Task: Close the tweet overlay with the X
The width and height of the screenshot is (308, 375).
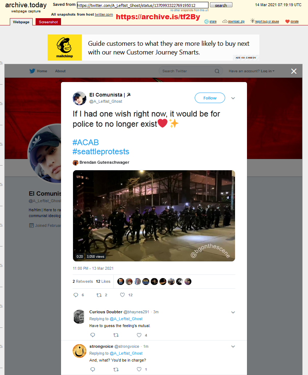Action: (x=293, y=71)
